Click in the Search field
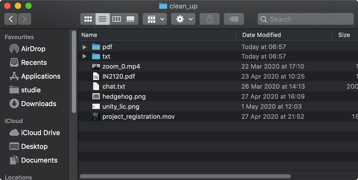358x180 pixels. (306, 19)
